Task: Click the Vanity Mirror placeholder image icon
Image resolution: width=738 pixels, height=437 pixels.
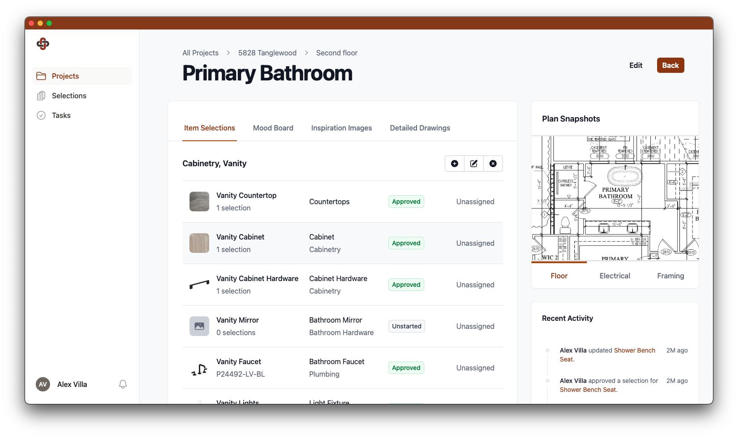Action: [199, 326]
